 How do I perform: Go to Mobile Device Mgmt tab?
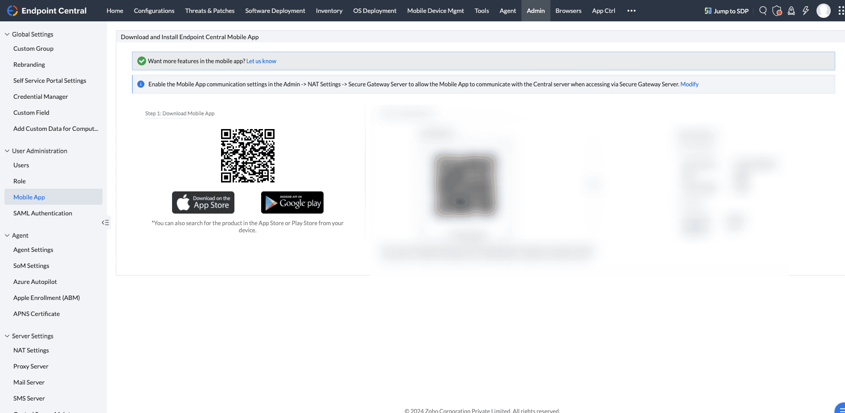(435, 11)
